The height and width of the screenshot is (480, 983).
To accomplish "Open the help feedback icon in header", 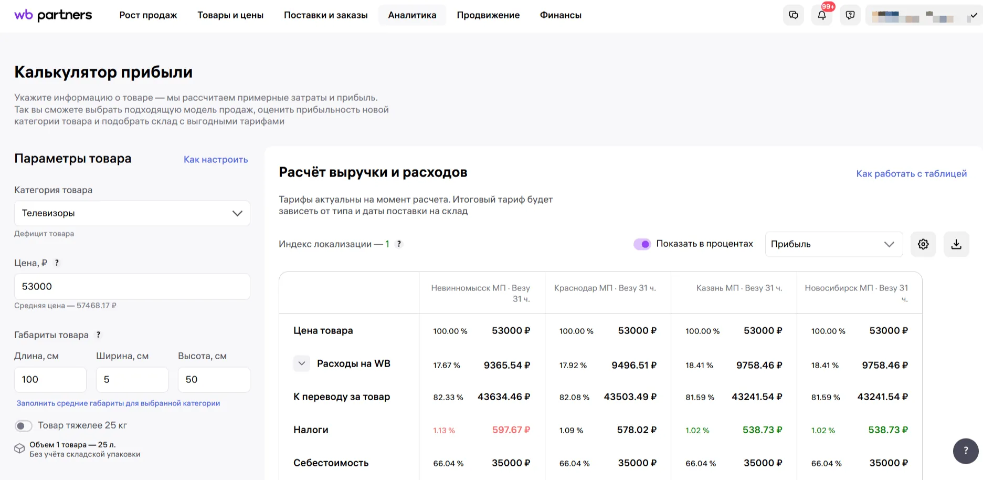I will point(850,15).
